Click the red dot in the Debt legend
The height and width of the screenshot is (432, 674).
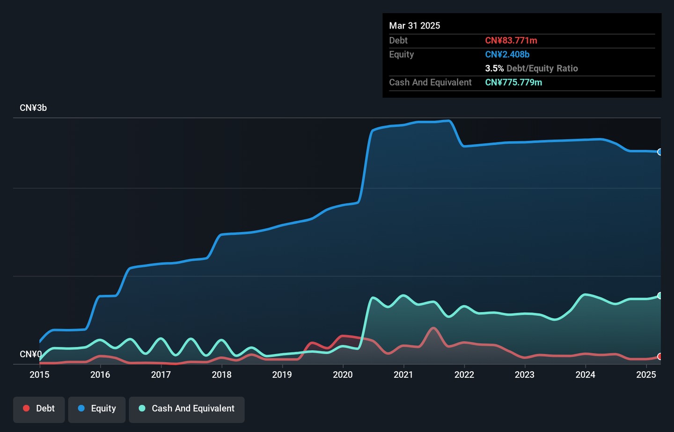(27, 408)
